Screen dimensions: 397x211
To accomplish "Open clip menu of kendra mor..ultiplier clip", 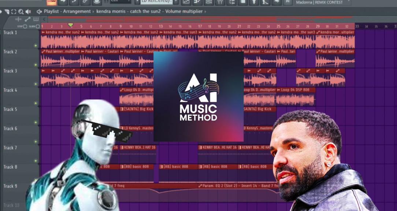I will click(318, 33).
